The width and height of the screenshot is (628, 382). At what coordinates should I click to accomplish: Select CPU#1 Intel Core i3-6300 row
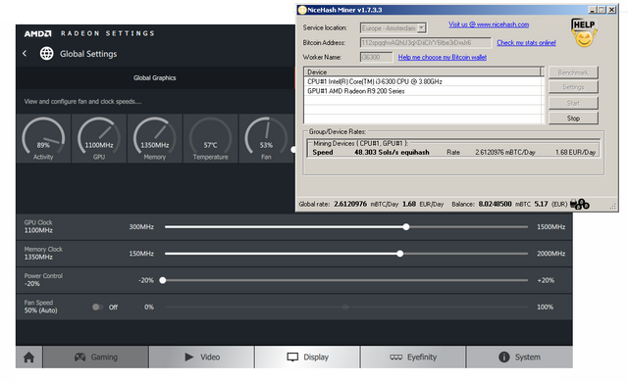(x=423, y=81)
